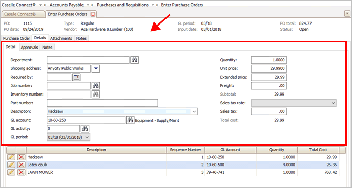Click the Enter Purchase Orders breadcrumb
Screen dimensions: 352x188
point(182,5)
